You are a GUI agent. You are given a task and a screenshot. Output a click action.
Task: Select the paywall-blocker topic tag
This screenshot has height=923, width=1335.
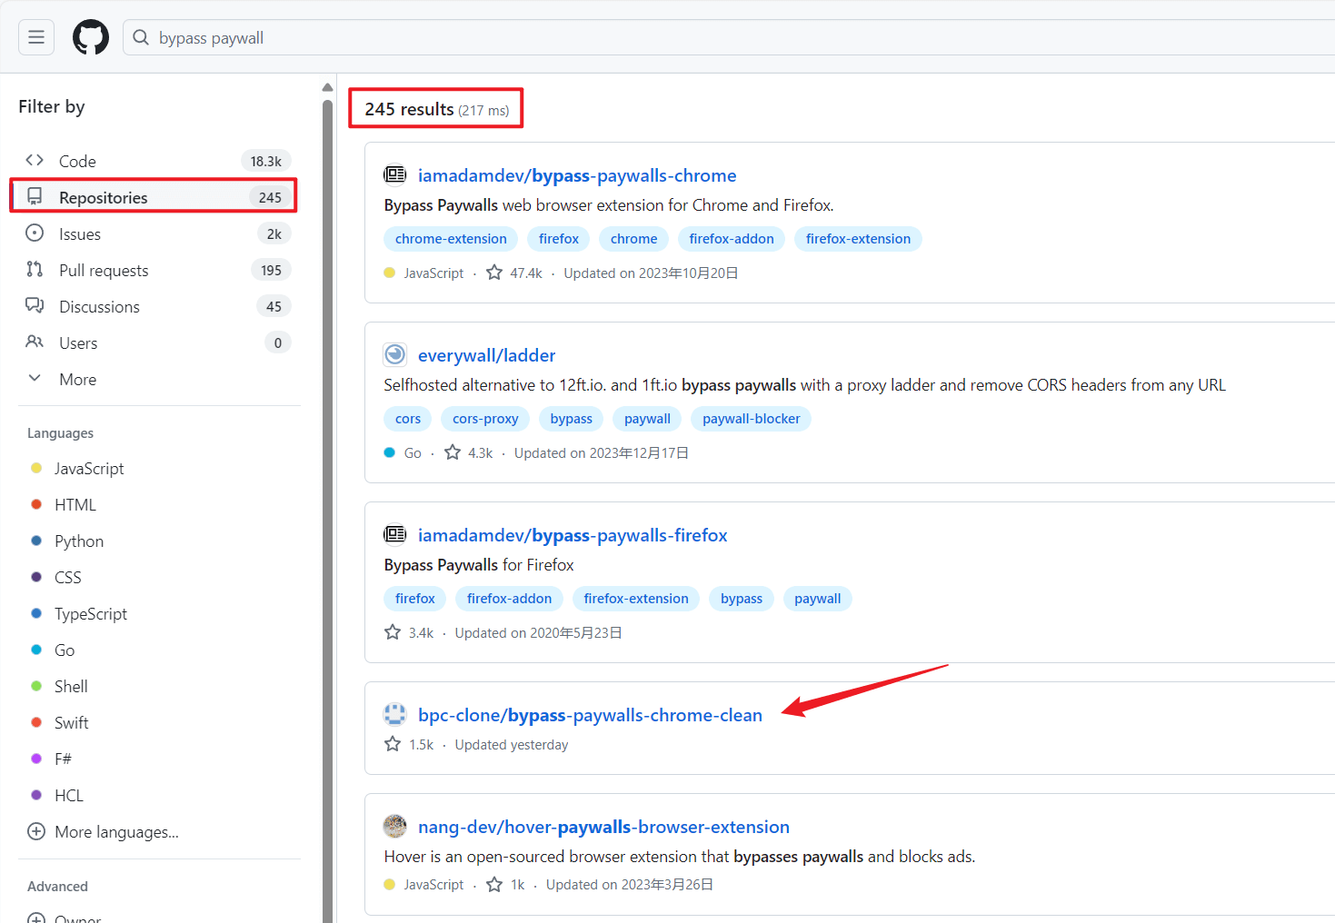(x=751, y=419)
